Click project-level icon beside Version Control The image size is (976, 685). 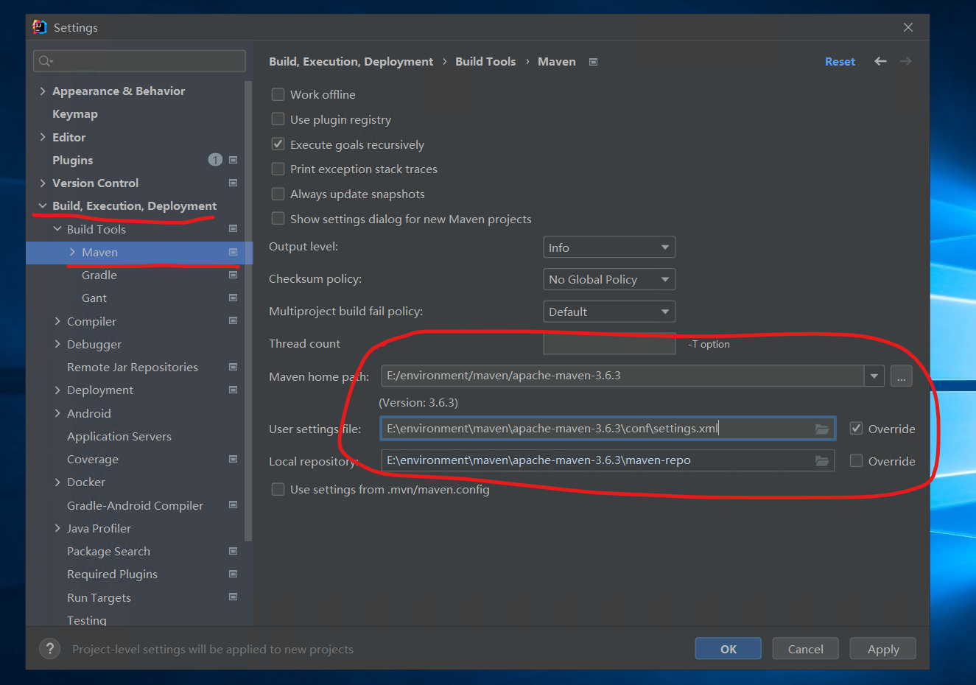coord(233,183)
